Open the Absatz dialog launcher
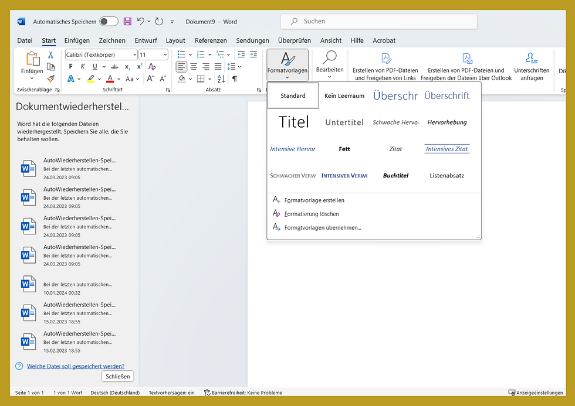The width and height of the screenshot is (575, 406). (259, 90)
